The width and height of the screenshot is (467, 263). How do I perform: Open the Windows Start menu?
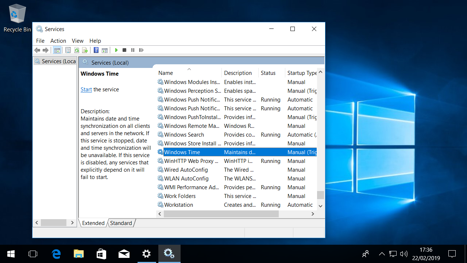[11, 254]
